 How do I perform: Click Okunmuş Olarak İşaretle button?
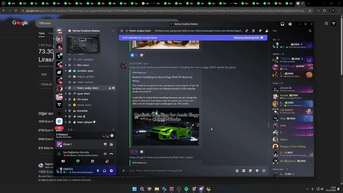pyautogui.click(x=248, y=38)
